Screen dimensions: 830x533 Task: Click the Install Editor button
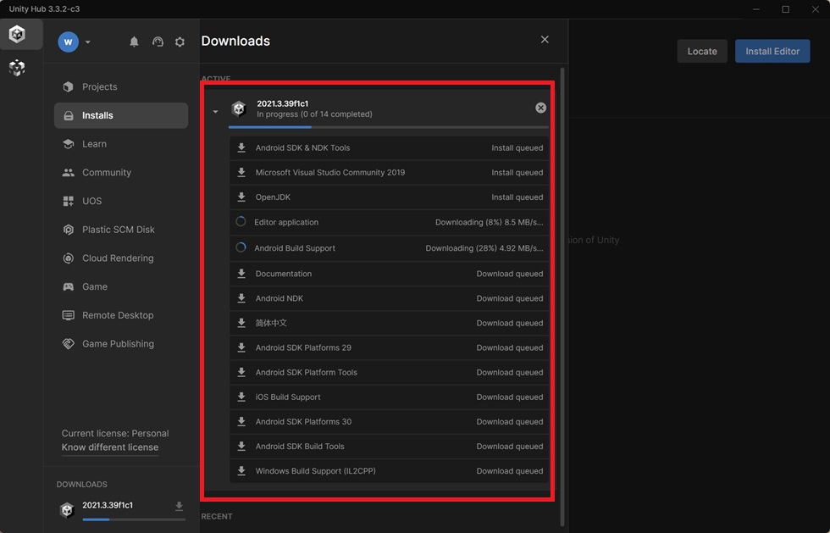pos(772,52)
